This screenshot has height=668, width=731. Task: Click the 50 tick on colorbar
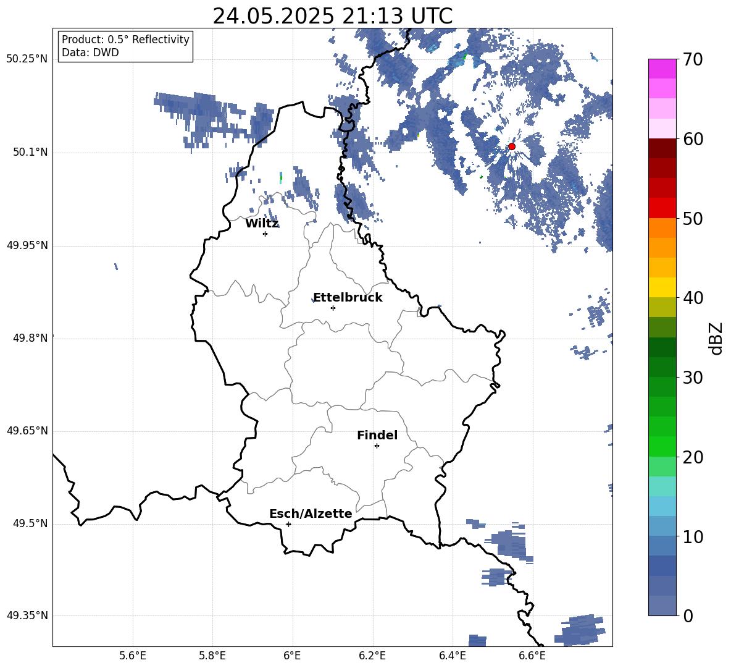click(x=693, y=219)
